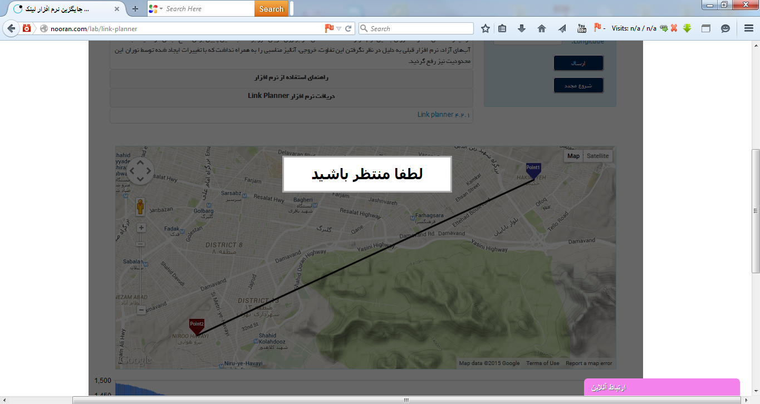This screenshot has height=404, width=760.
Task: Click the map zoom slider handle
Action: point(141,244)
